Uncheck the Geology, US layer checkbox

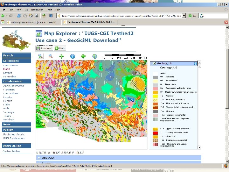click(155, 63)
